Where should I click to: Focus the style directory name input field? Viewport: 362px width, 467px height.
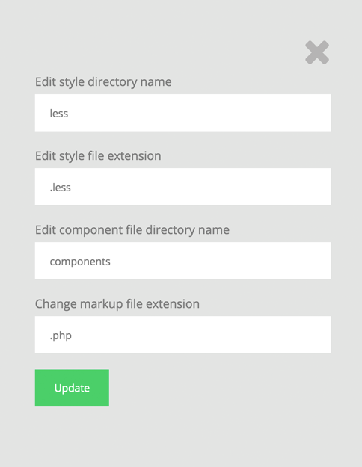pyautogui.click(x=182, y=113)
